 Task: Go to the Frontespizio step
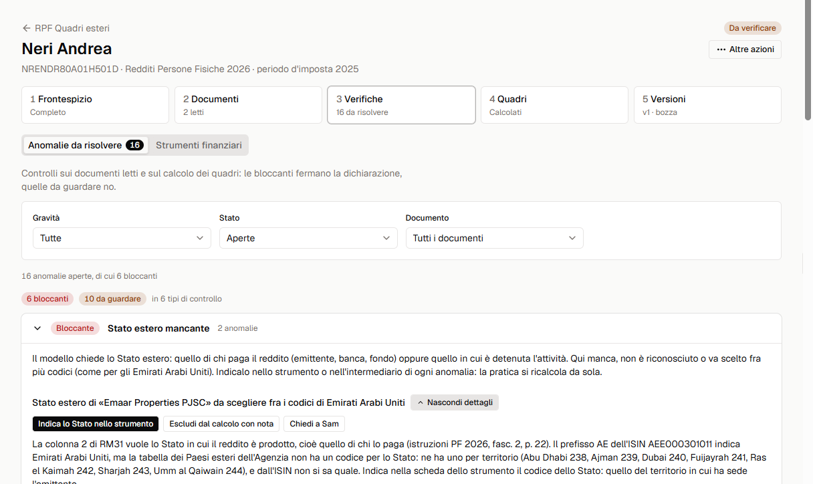tap(95, 105)
